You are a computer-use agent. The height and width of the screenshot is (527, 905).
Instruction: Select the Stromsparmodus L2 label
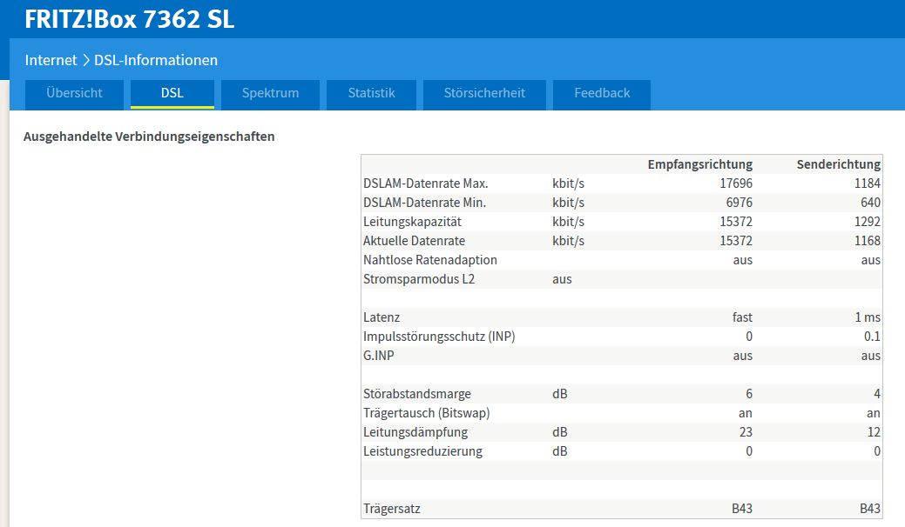[x=418, y=279]
